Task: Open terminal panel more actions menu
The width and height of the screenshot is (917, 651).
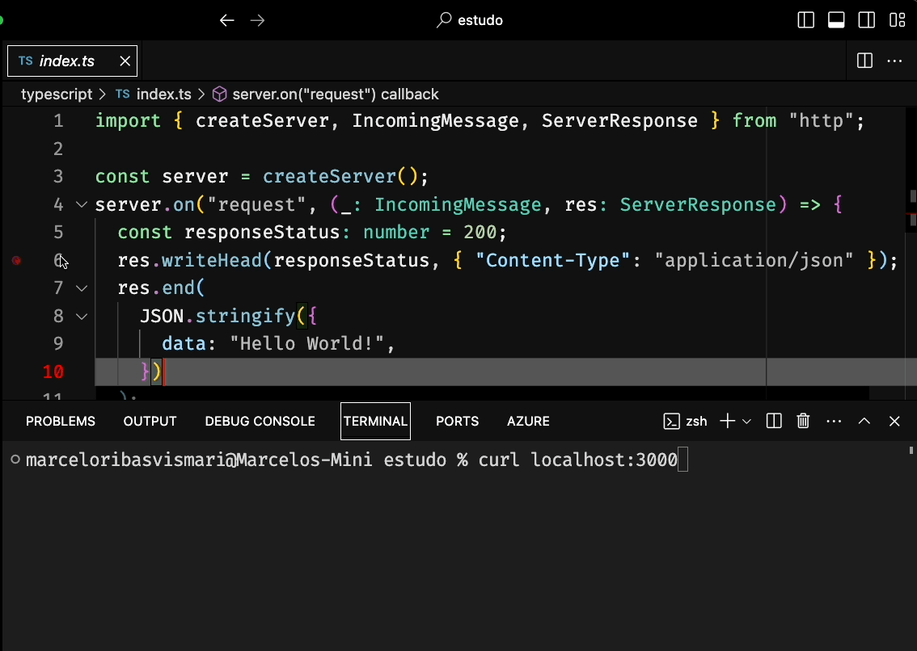Action: pos(834,422)
